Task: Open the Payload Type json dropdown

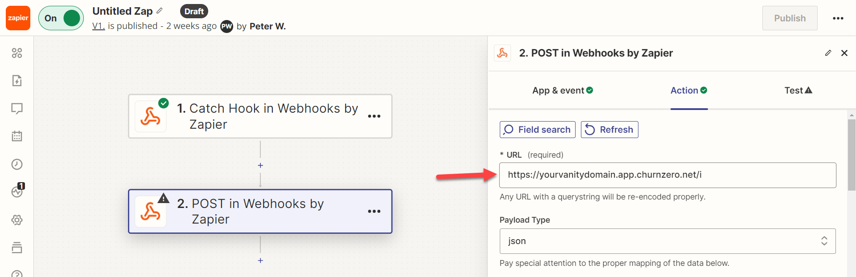Action: (668, 241)
